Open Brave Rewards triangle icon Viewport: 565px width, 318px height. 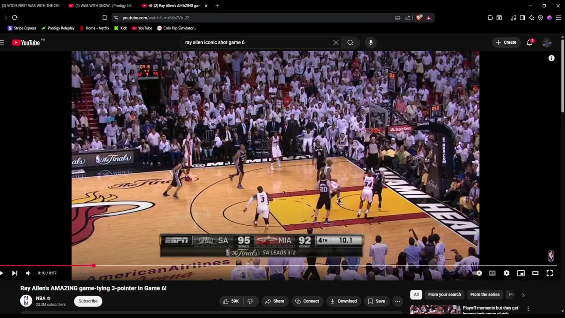[x=429, y=18]
